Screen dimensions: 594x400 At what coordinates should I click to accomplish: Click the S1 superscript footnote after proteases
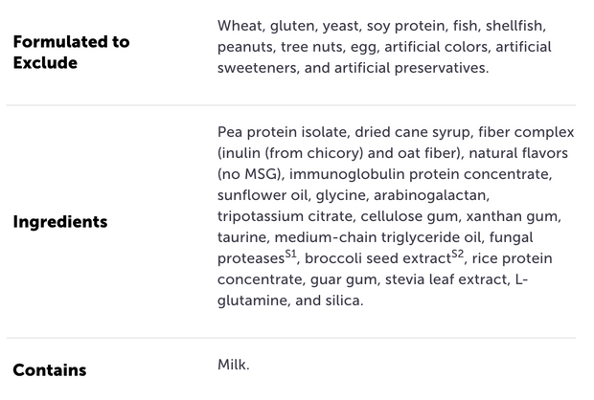tap(290, 254)
